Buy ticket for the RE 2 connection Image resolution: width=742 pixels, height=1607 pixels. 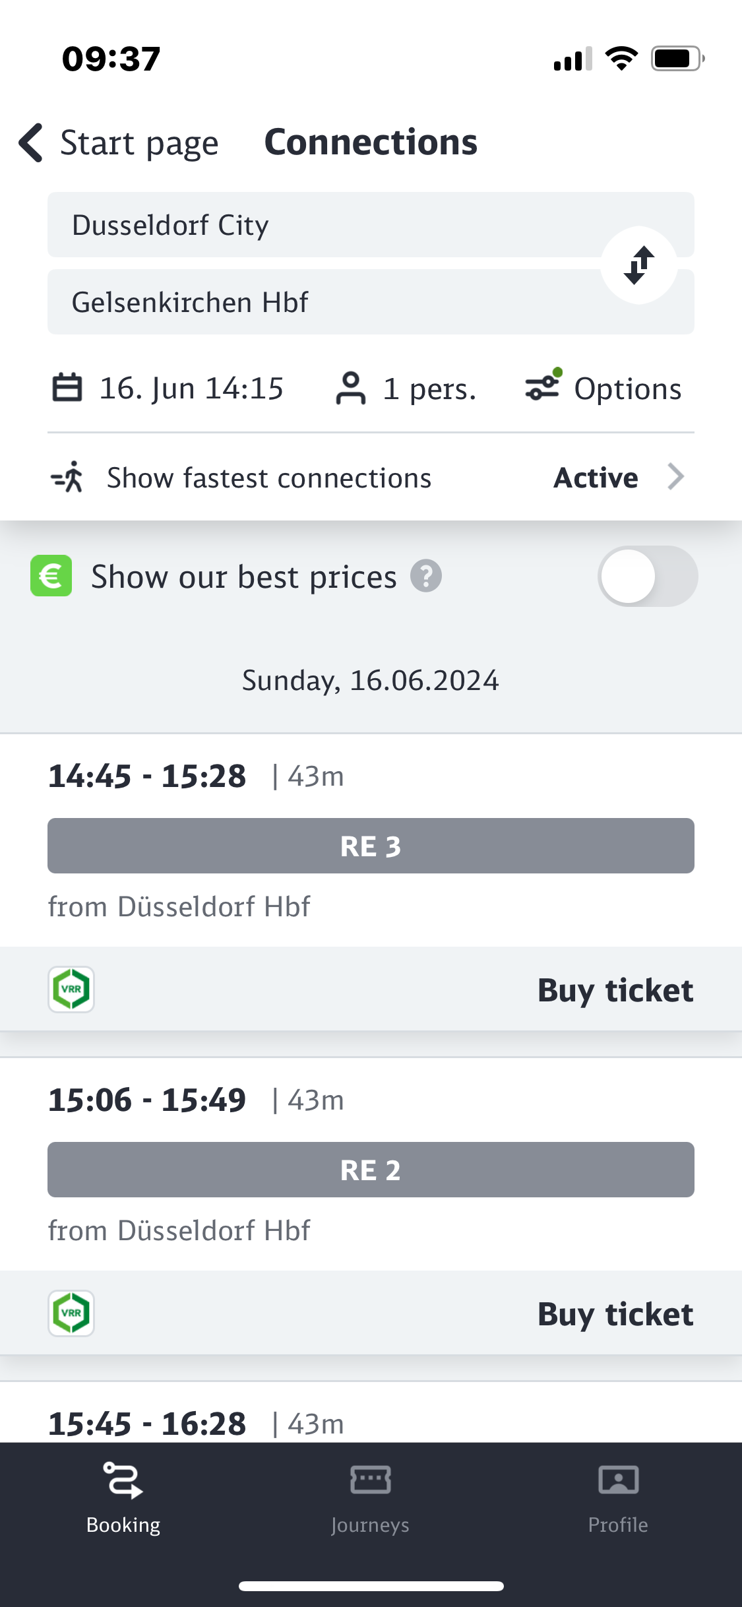point(615,1314)
